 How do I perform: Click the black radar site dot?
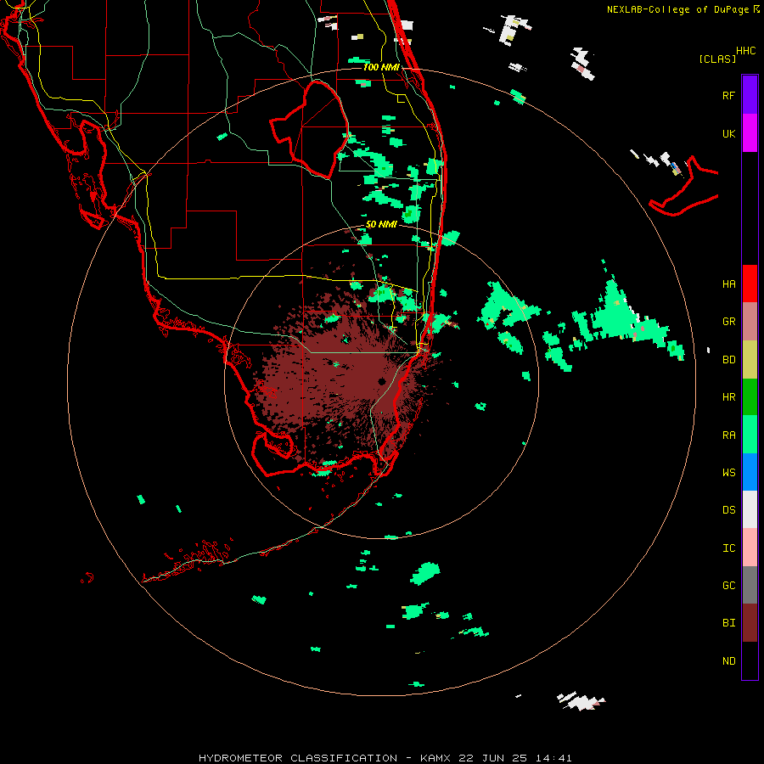pyautogui.click(x=381, y=381)
